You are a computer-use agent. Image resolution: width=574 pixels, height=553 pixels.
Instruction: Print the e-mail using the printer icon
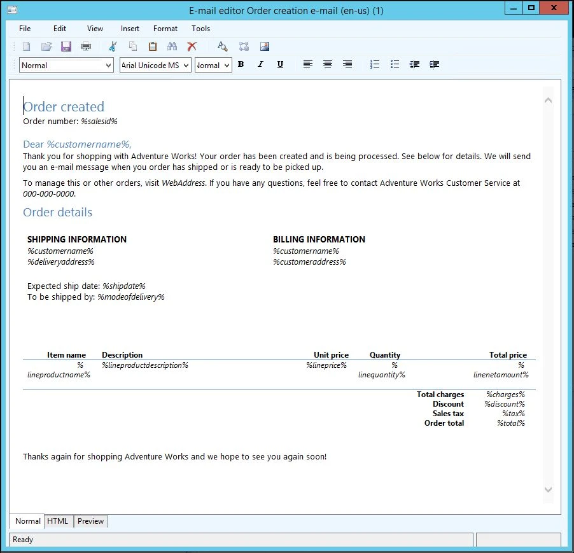tap(85, 46)
